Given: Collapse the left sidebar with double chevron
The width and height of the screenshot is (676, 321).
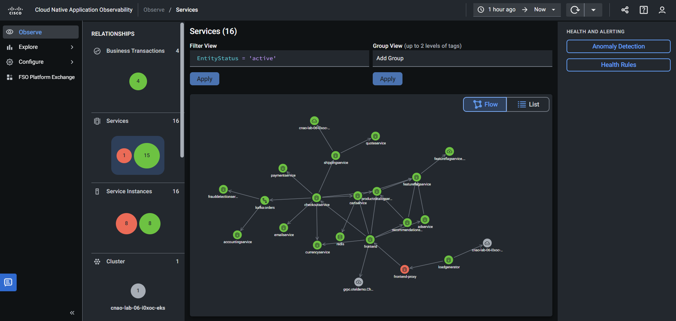Looking at the screenshot, I should 72,313.
